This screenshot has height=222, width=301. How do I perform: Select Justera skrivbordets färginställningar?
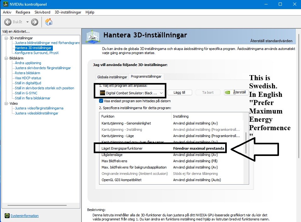pyautogui.click(x=43, y=68)
